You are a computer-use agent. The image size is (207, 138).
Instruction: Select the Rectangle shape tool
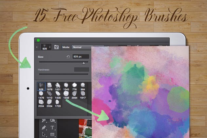pyautogui.click(x=52, y=134)
